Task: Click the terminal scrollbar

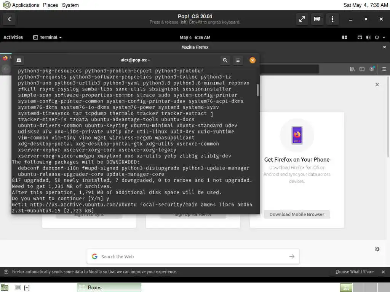Action: (x=258, y=90)
